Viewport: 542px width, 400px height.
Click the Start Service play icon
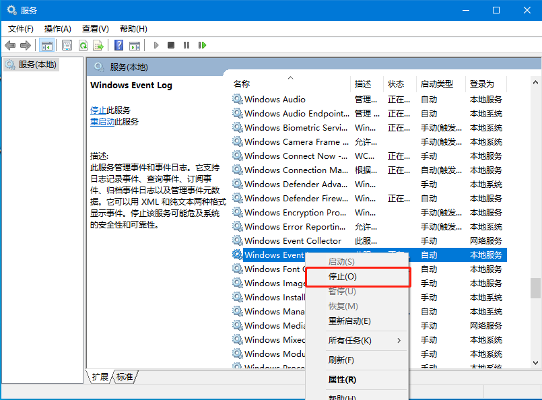pos(156,45)
